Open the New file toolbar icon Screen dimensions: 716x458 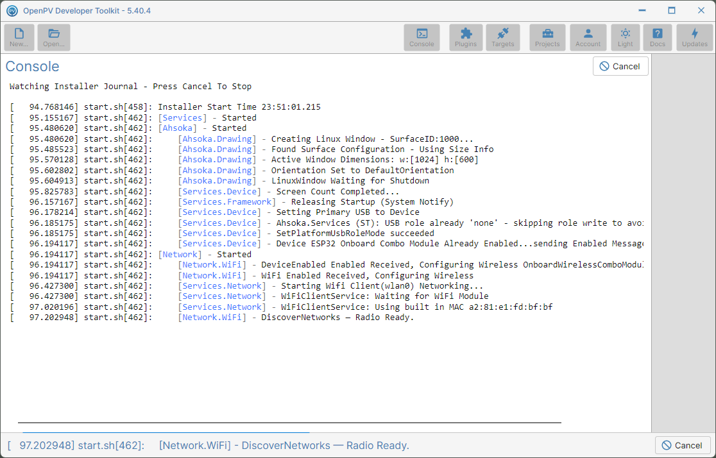19,37
